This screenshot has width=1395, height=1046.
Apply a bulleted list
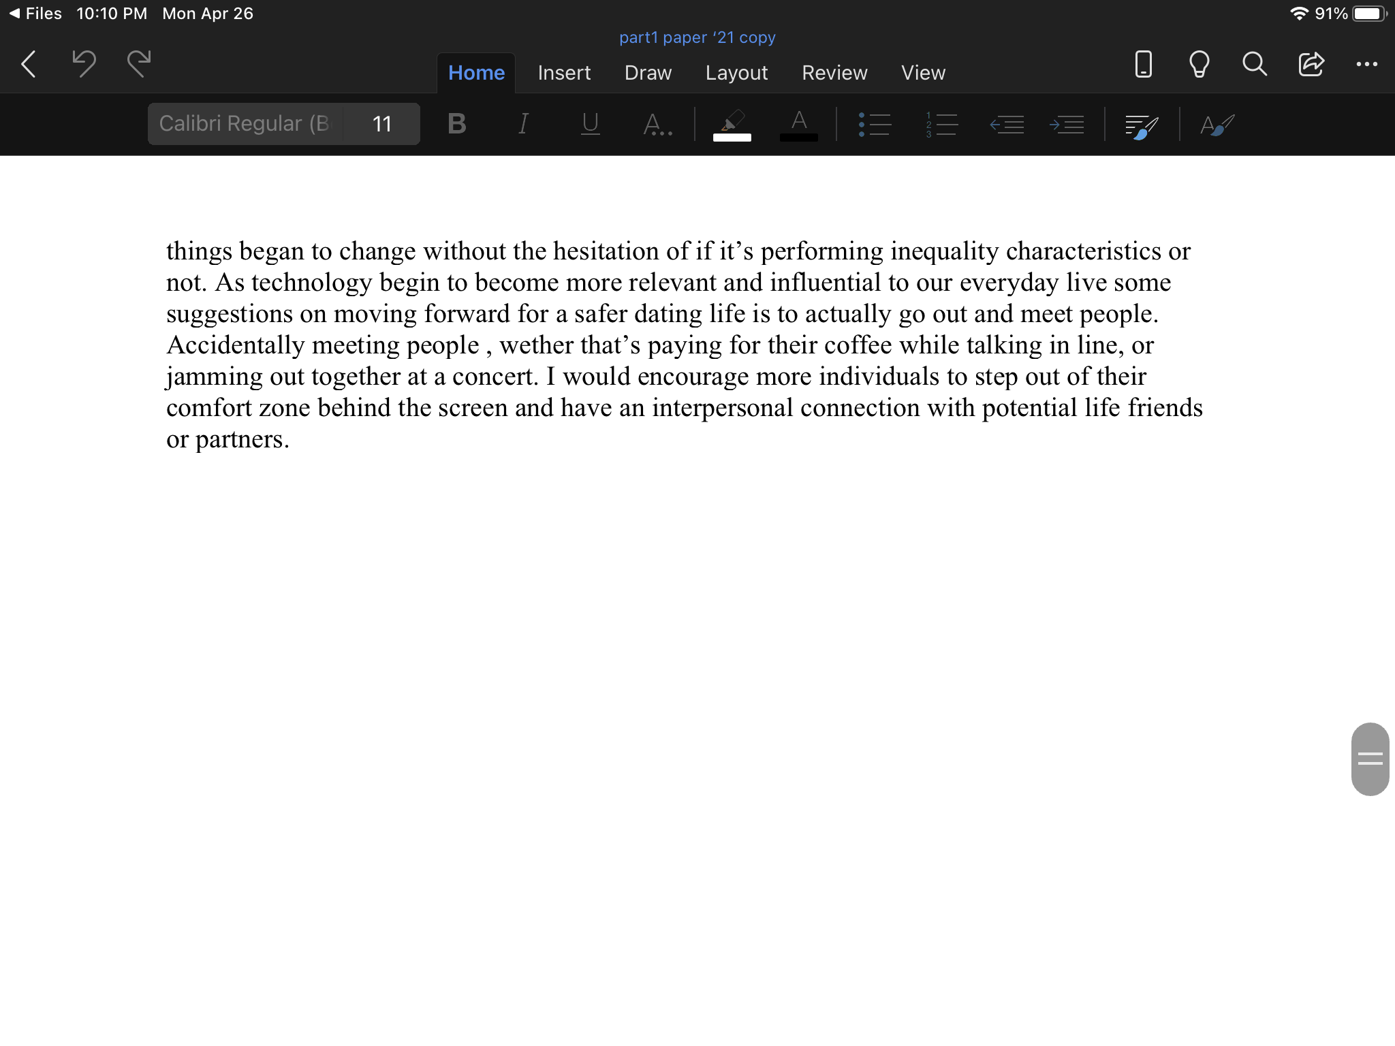click(x=875, y=125)
